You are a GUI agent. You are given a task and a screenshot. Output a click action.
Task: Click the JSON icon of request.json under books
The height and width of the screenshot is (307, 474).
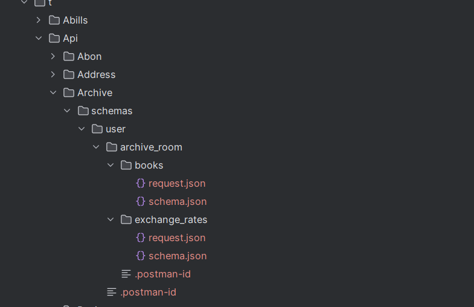(141, 183)
